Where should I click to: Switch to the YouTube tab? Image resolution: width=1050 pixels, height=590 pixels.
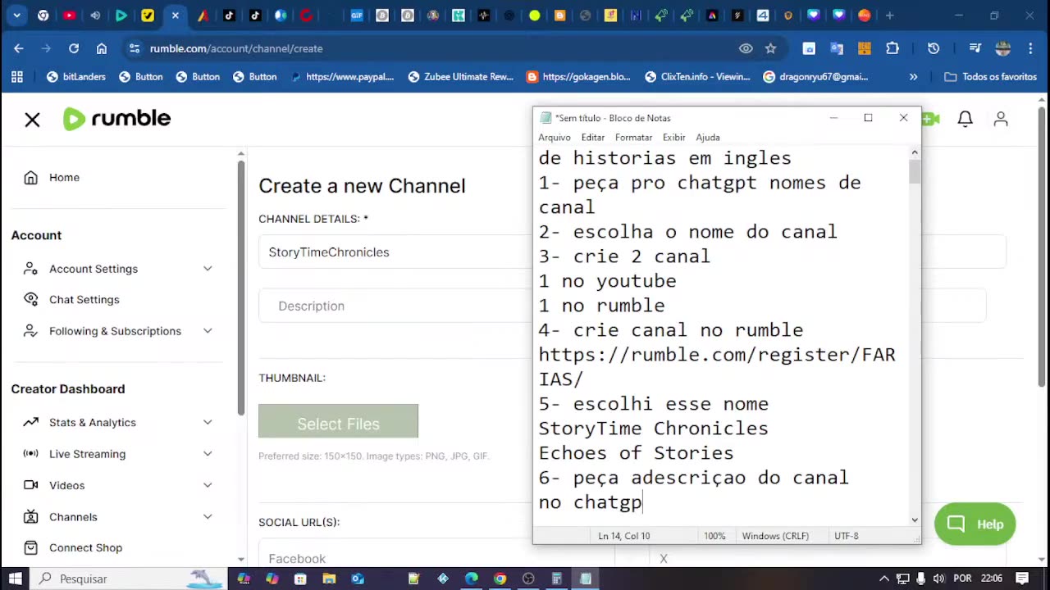[69, 15]
